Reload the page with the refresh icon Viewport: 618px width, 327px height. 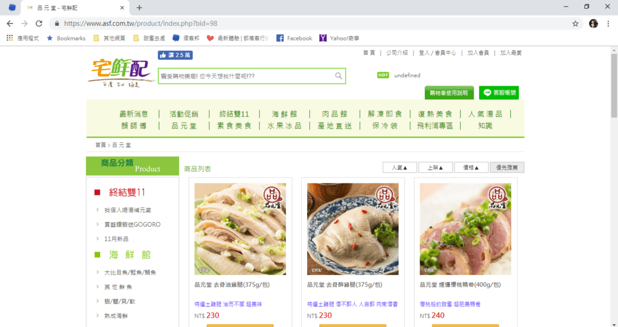click(39, 24)
